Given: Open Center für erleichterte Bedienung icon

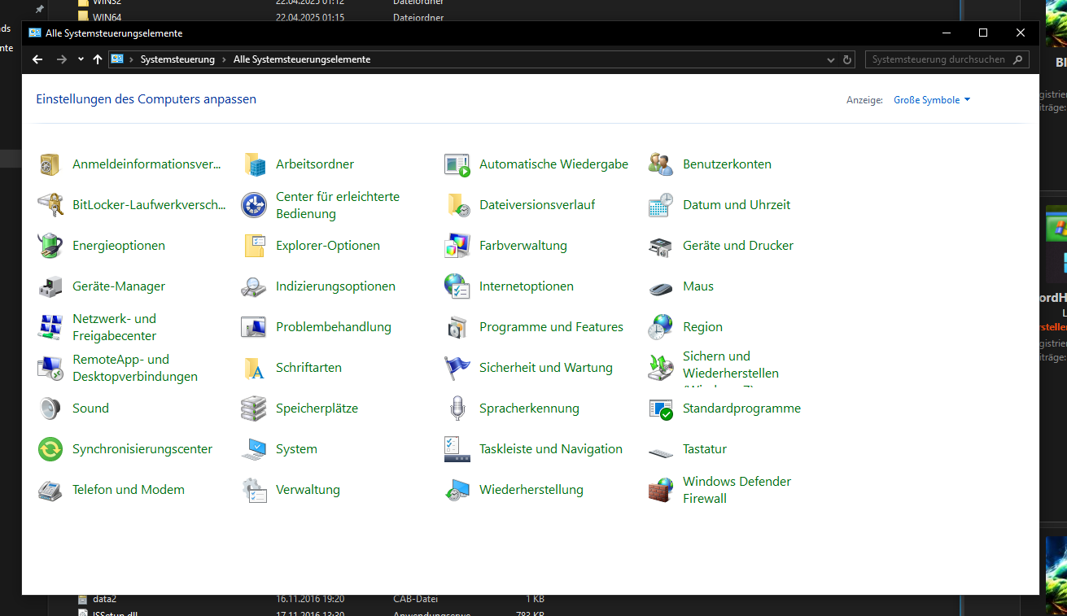Looking at the screenshot, I should pos(254,205).
